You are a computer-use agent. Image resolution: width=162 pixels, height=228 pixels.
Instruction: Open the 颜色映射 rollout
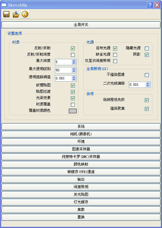[81, 165]
